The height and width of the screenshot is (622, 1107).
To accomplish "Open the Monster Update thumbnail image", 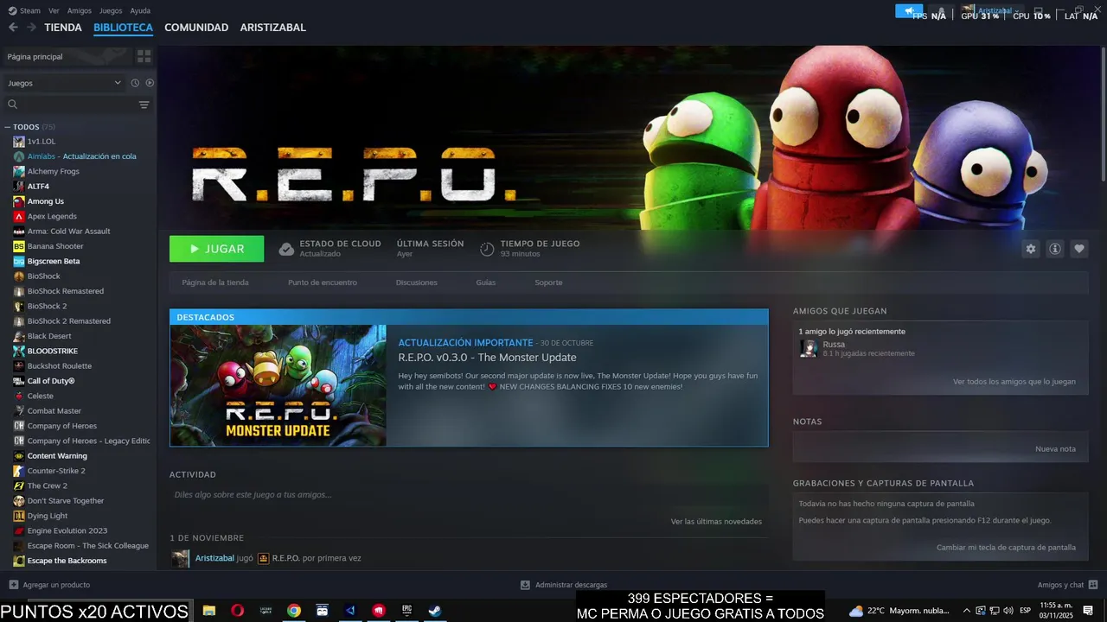I will point(278,385).
